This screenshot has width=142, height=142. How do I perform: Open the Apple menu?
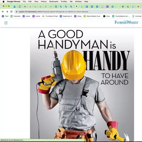pos(4,1)
